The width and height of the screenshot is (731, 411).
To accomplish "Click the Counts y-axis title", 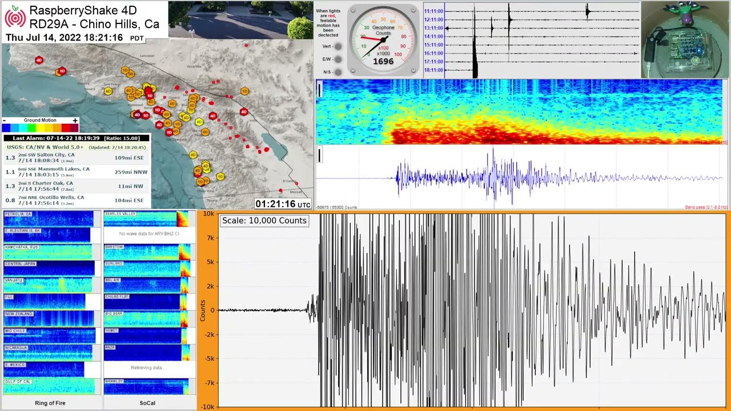I will [x=203, y=310].
